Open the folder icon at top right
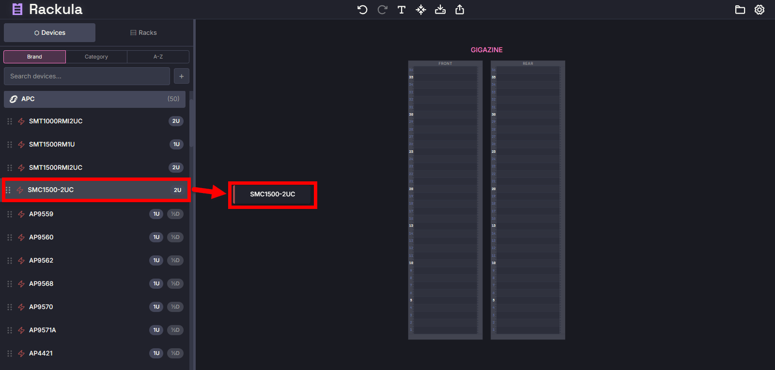 coord(740,10)
